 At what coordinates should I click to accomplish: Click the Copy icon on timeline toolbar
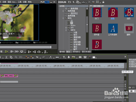tap(11, 57)
